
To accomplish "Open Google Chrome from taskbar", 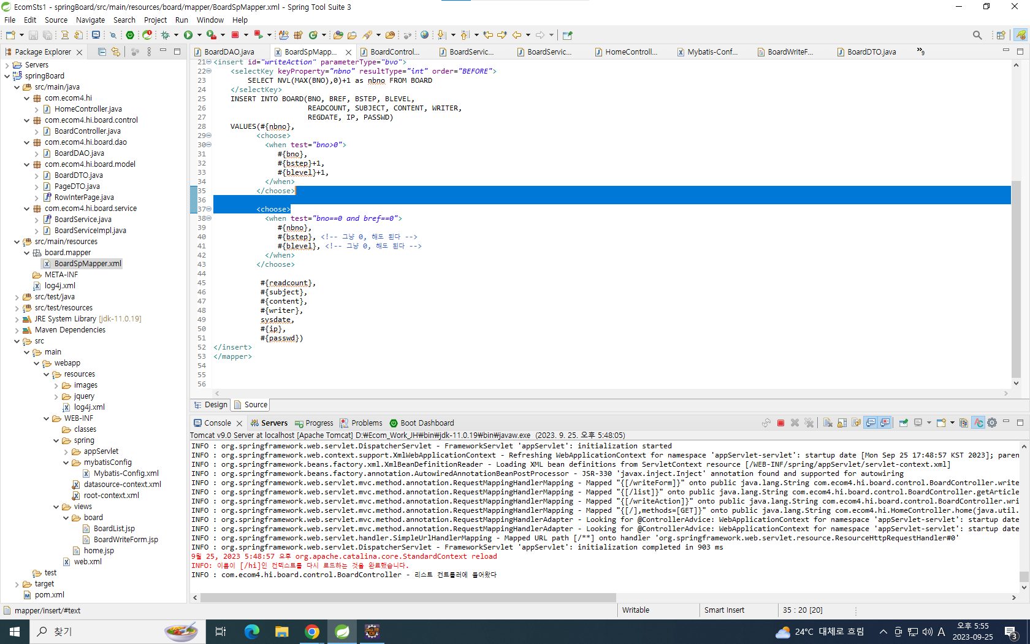I will [x=312, y=631].
